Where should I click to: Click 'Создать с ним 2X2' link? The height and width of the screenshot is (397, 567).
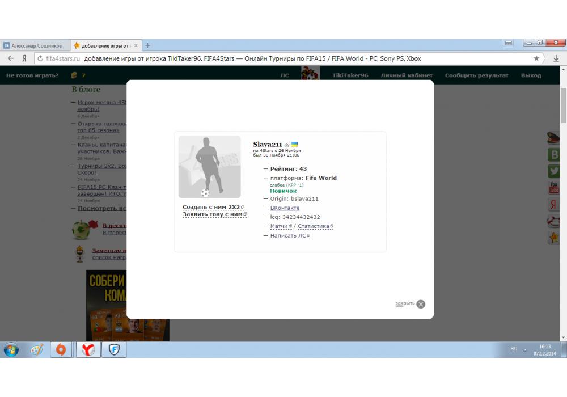click(211, 207)
